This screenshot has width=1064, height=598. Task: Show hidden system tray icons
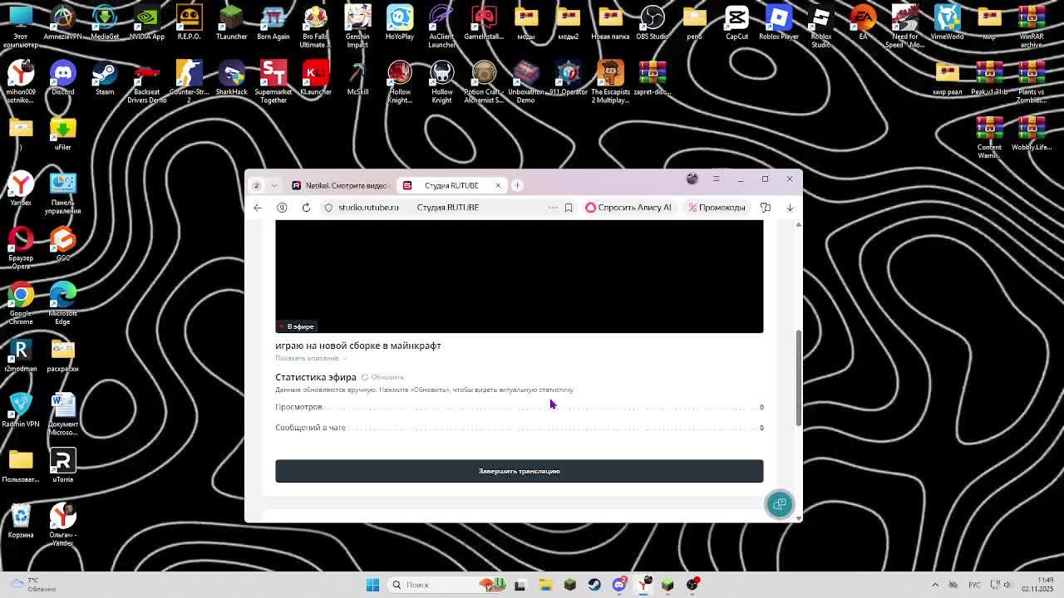point(935,585)
